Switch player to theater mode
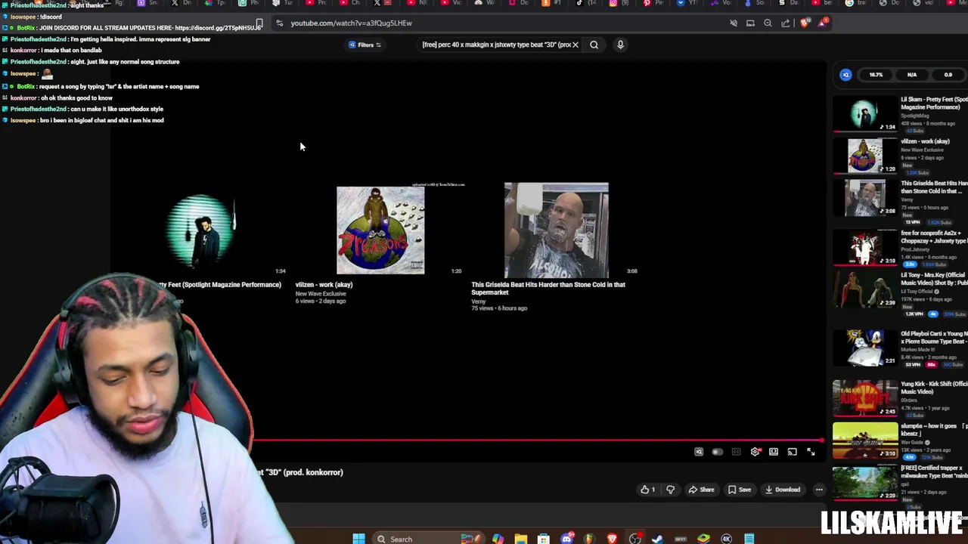The image size is (968, 544). coord(774,452)
